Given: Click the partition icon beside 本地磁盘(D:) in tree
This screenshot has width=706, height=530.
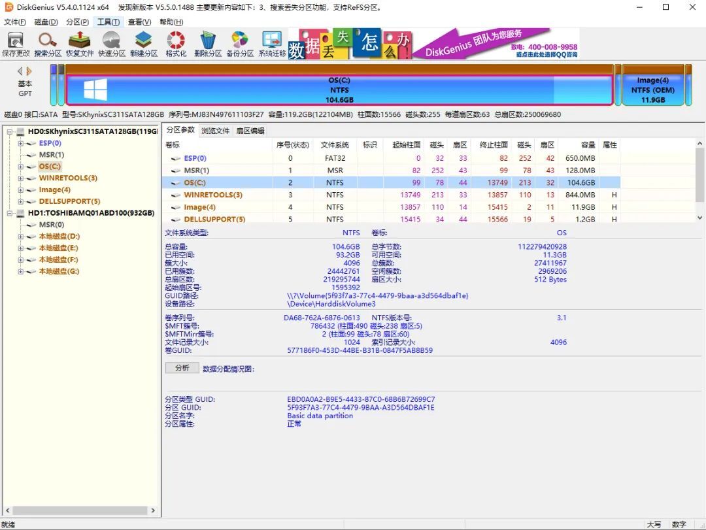Looking at the screenshot, I should [x=31, y=237].
